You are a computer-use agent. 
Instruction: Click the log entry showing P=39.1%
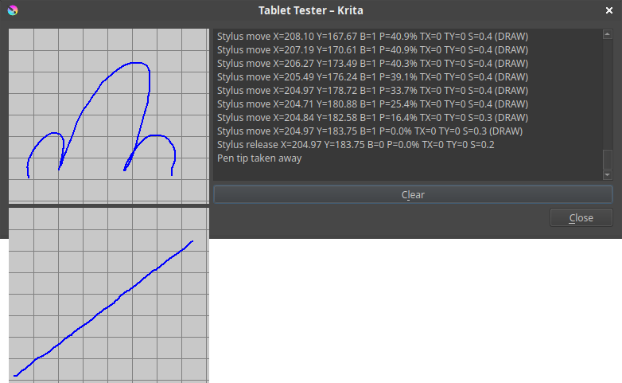[x=372, y=76]
